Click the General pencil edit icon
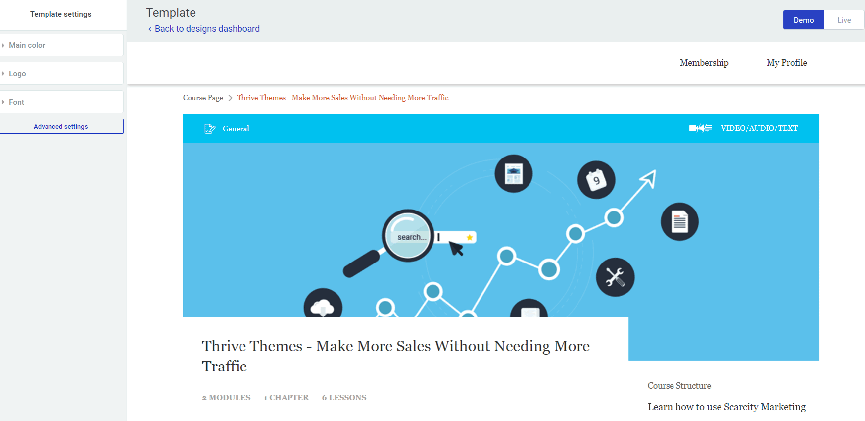 [x=210, y=129]
